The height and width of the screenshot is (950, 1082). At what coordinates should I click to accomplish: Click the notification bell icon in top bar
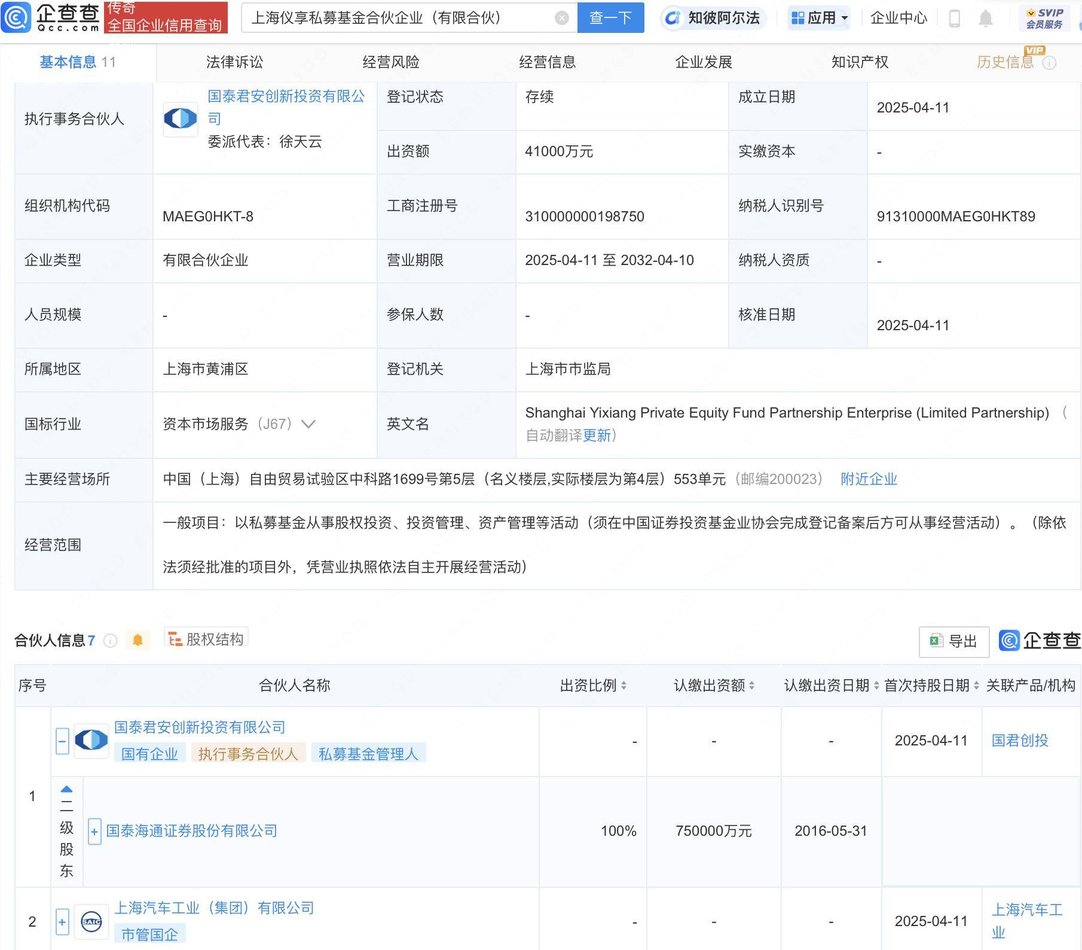pyautogui.click(x=986, y=18)
